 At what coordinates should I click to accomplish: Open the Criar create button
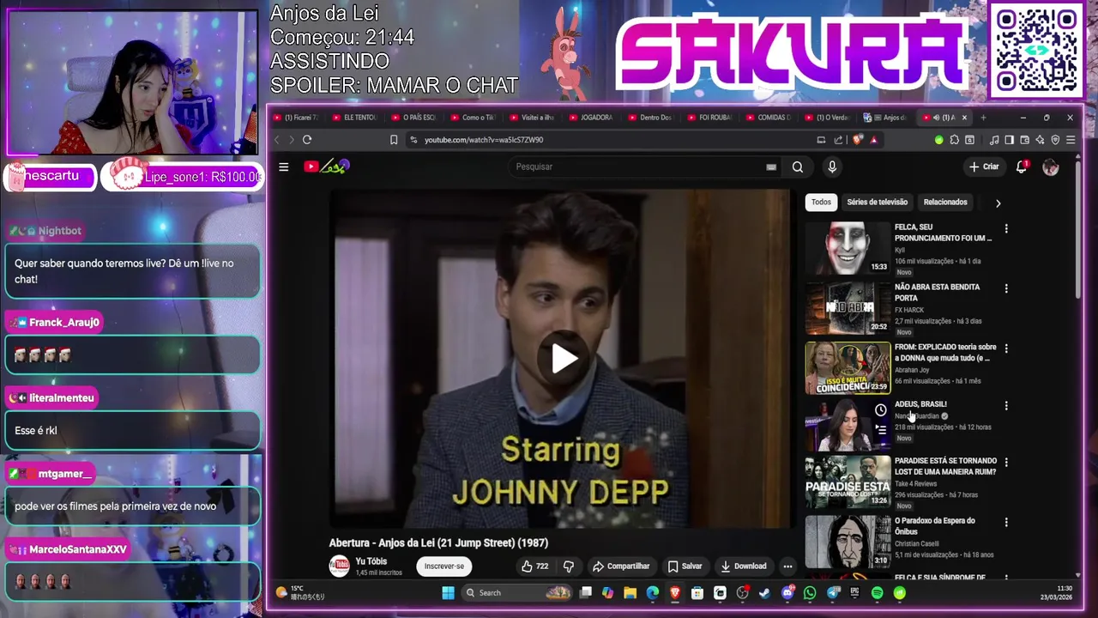[984, 167]
